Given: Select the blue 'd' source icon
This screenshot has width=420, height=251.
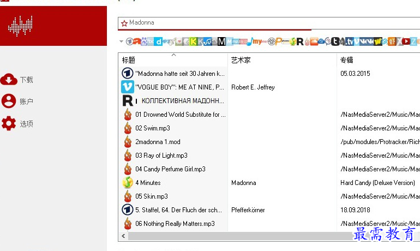Looking at the screenshot, I should click(158, 41).
